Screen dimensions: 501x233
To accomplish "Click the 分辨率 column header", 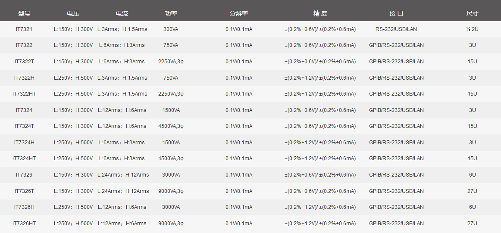I will [x=239, y=13].
